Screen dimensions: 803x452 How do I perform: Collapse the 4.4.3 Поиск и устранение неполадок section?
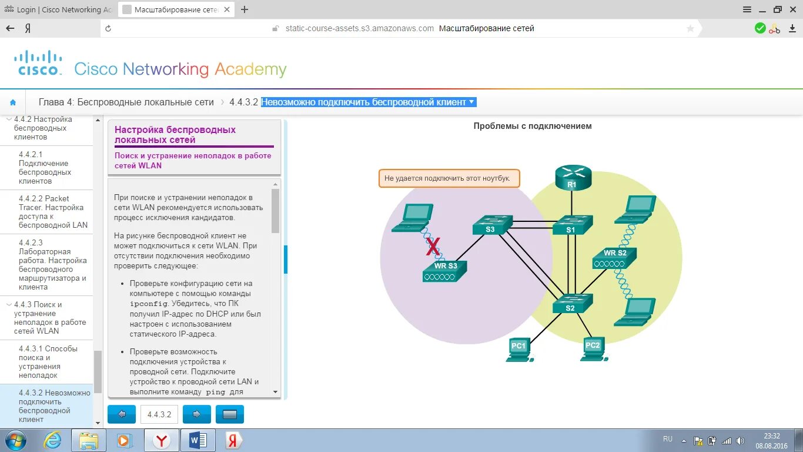pos(9,305)
